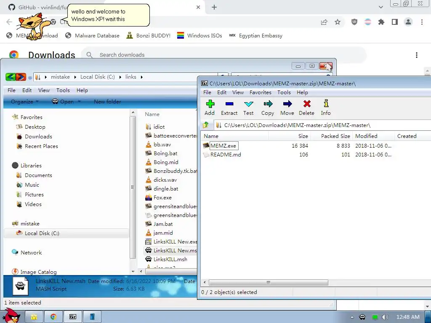Expand the chevron after links in address bar

(141, 77)
